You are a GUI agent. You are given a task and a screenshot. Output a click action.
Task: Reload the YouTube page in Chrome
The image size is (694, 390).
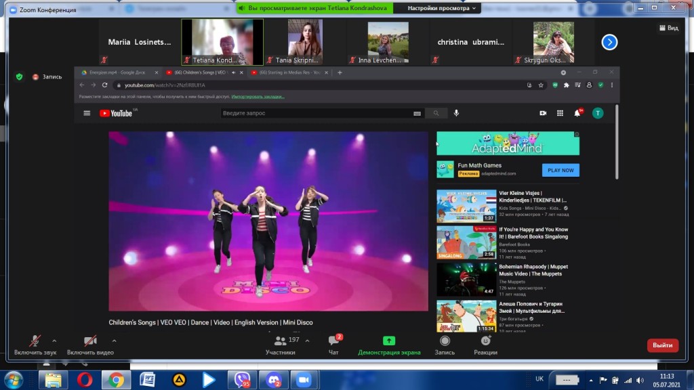coord(105,85)
